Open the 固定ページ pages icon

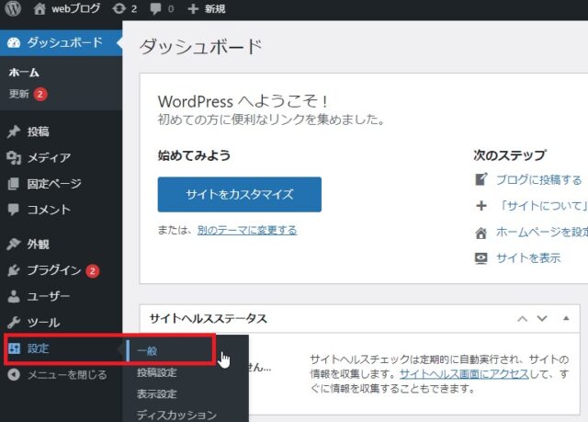coord(14,184)
